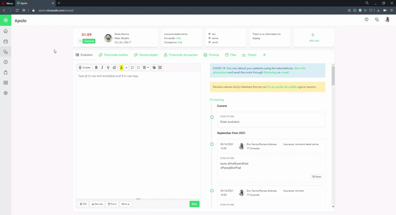Open the help question mark icon

coord(366,20)
